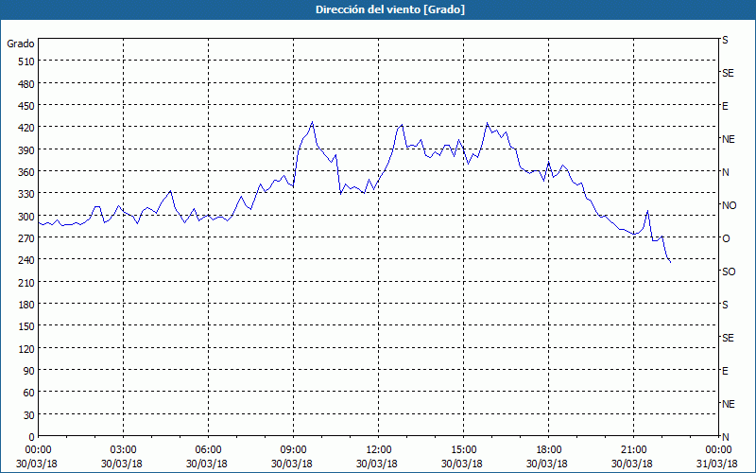
Task: Click the 510 value on the degree axis
Action: (x=26, y=61)
